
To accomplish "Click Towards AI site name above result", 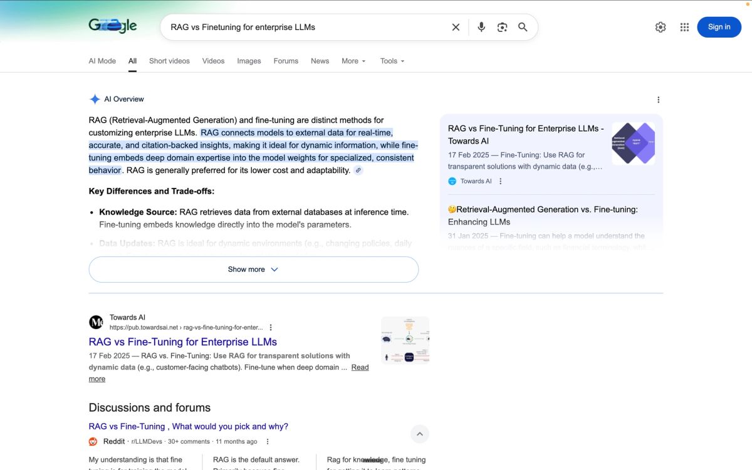I will (x=127, y=317).
